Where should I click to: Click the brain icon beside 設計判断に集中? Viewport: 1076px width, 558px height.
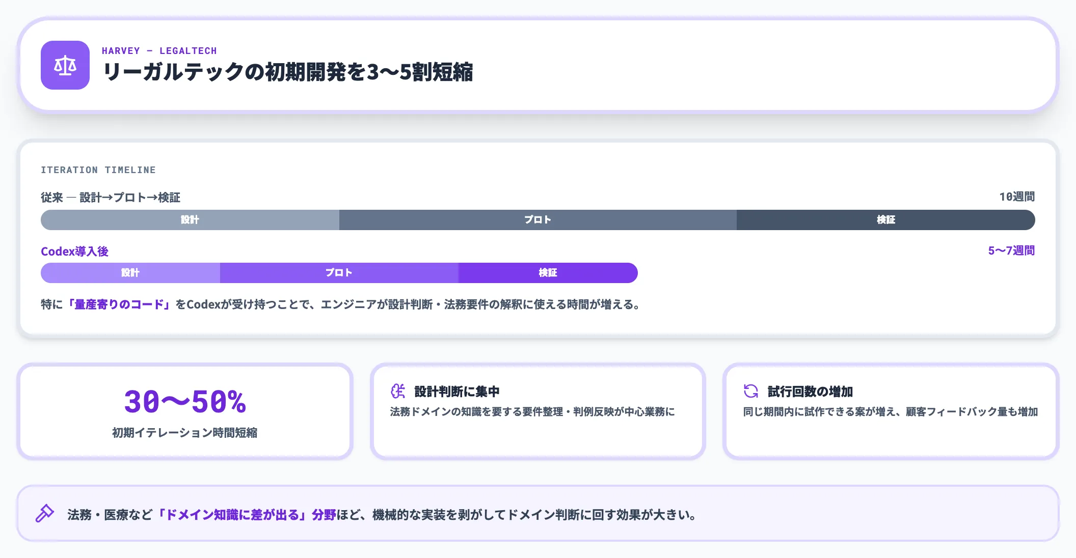point(398,391)
